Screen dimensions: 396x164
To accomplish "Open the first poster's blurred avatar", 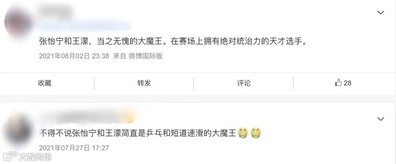I will [x=18, y=22].
